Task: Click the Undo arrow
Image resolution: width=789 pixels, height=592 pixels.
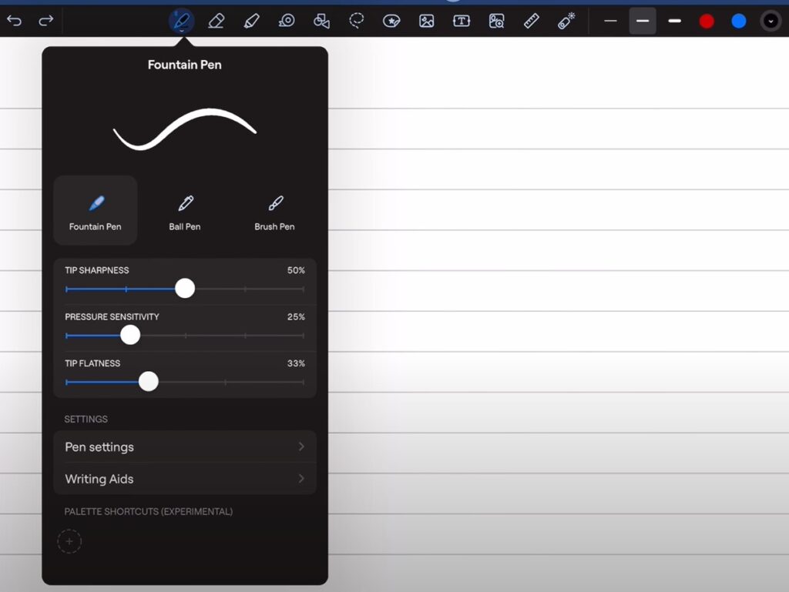Action: [x=14, y=21]
